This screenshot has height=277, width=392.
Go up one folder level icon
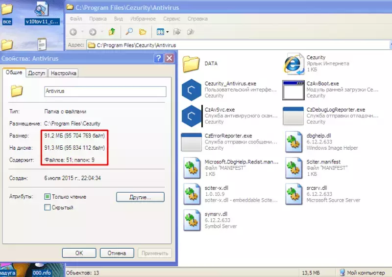tap(112, 32)
